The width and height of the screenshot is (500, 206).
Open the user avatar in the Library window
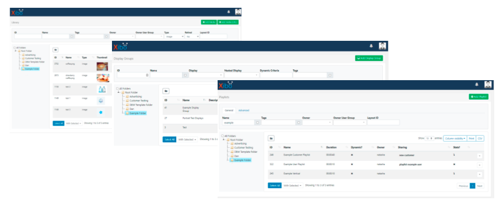(238, 12)
